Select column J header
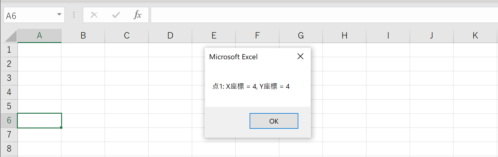Viewport: 498px width, 157px height. pos(432,36)
